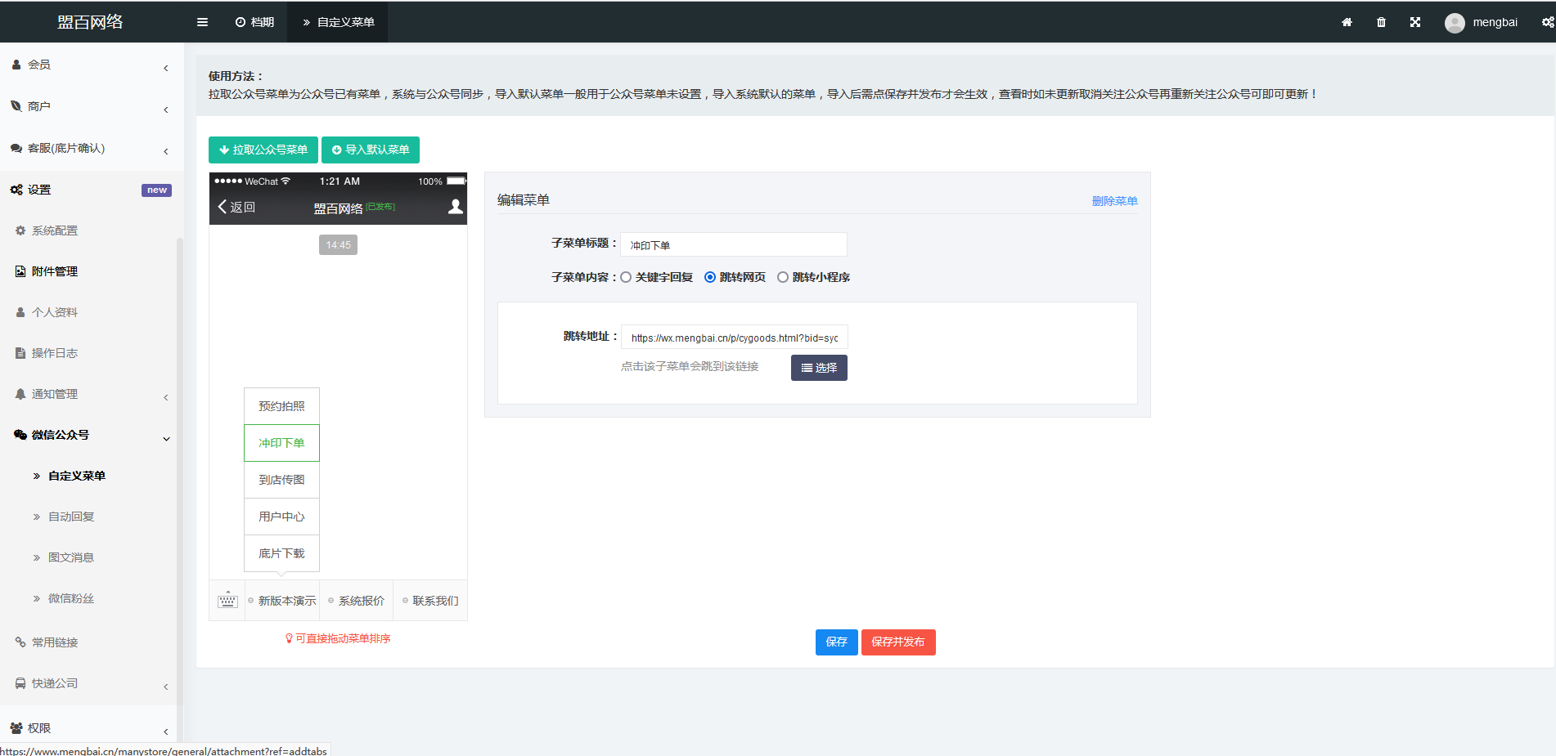Select the 跳转小程序 radio option
This screenshot has width=1556, height=756.
pyautogui.click(x=783, y=277)
